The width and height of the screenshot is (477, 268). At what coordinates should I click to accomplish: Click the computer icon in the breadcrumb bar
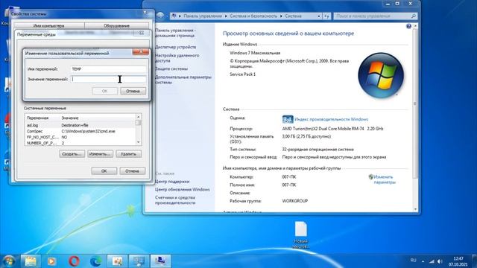pyautogui.click(x=174, y=16)
